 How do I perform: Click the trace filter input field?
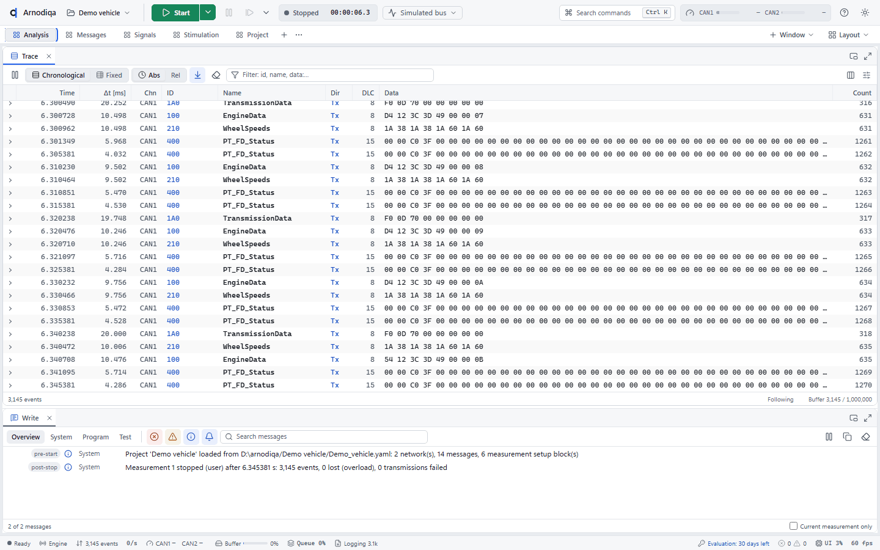[330, 75]
